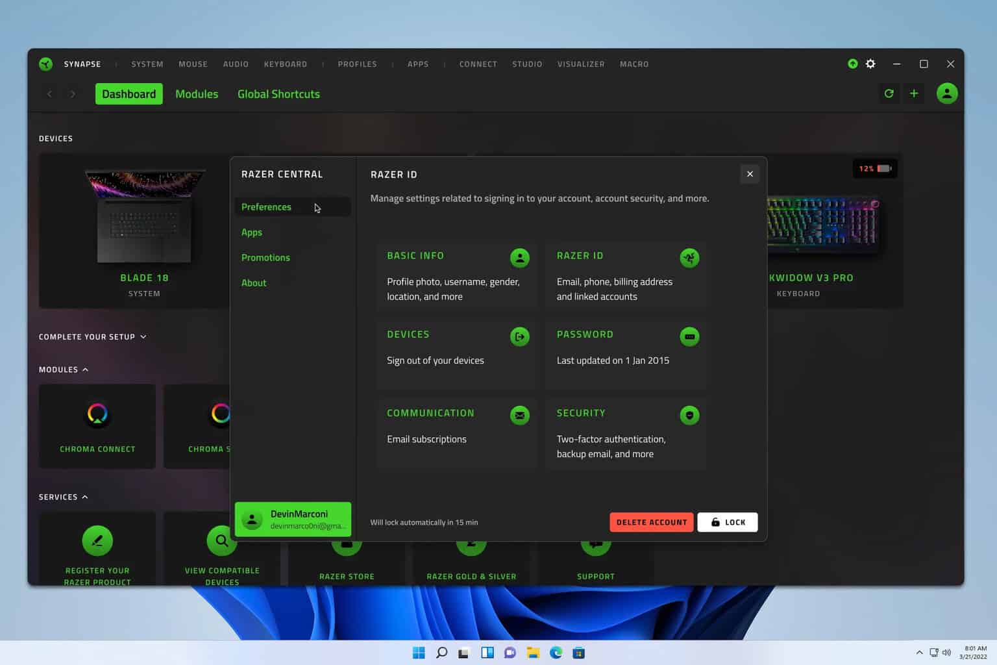Click the Razer ID snake logo icon
The height and width of the screenshot is (665, 997).
[x=689, y=258]
